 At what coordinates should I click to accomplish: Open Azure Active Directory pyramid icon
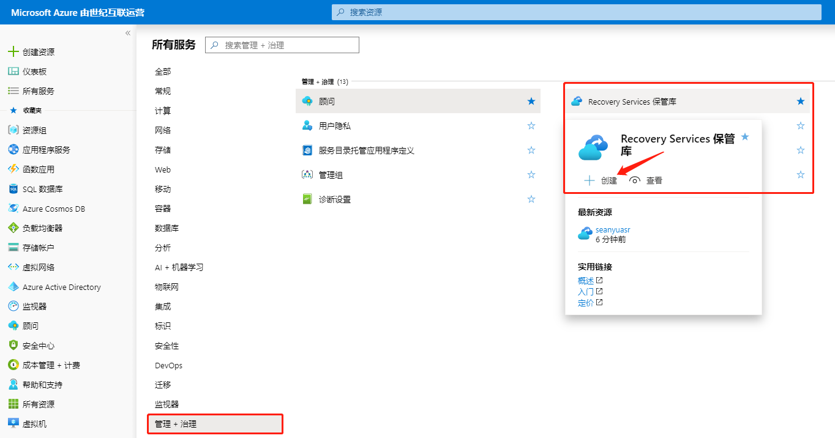[x=13, y=286]
